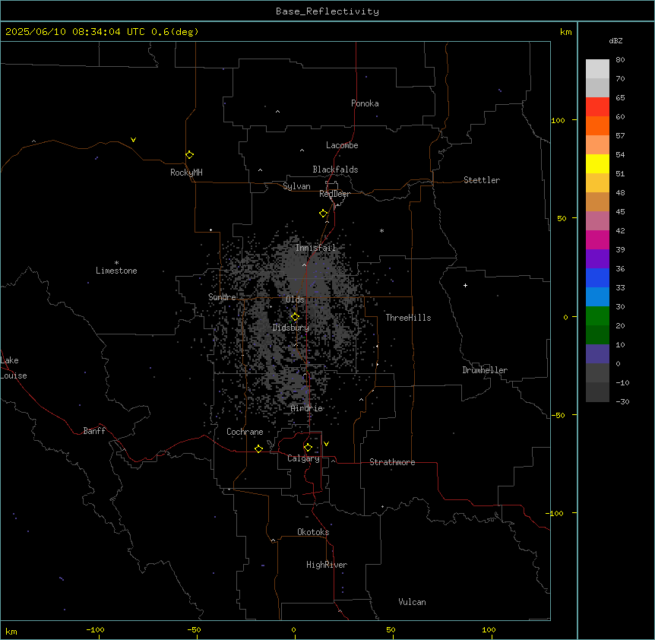Click the Olds label
Screen dimensions: 655x640
[295, 299]
